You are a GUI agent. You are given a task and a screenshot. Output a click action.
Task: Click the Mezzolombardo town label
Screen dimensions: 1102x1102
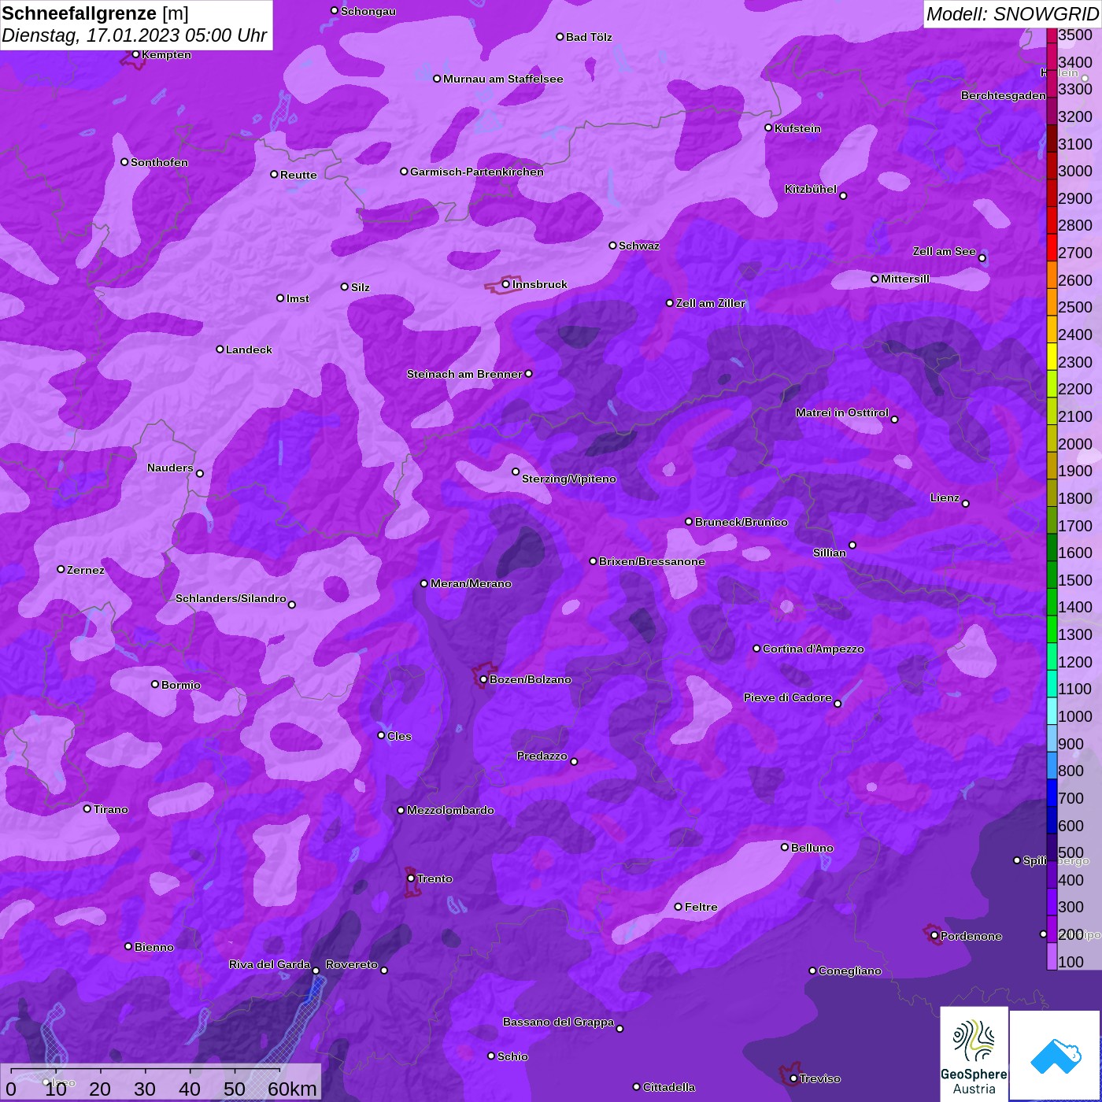[x=450, y=810]
